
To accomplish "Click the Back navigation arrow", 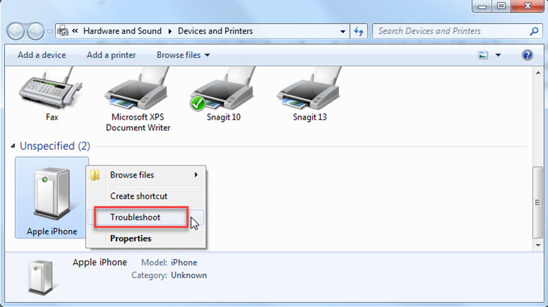I will click(16, 31).
